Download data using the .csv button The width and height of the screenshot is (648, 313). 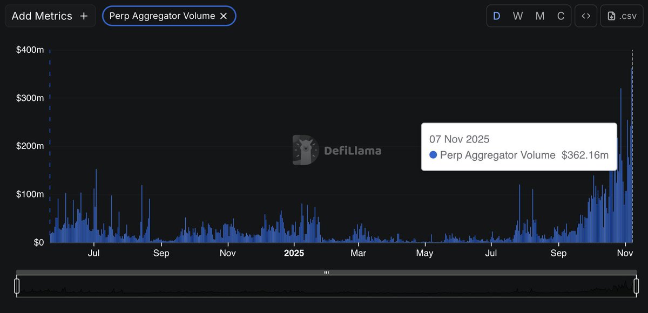pos(622,16)
